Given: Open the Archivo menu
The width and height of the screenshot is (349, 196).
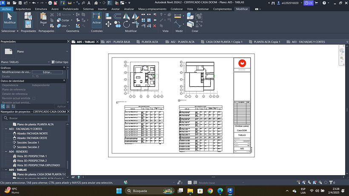Looking at the screenshot, I should click(7, 9).
